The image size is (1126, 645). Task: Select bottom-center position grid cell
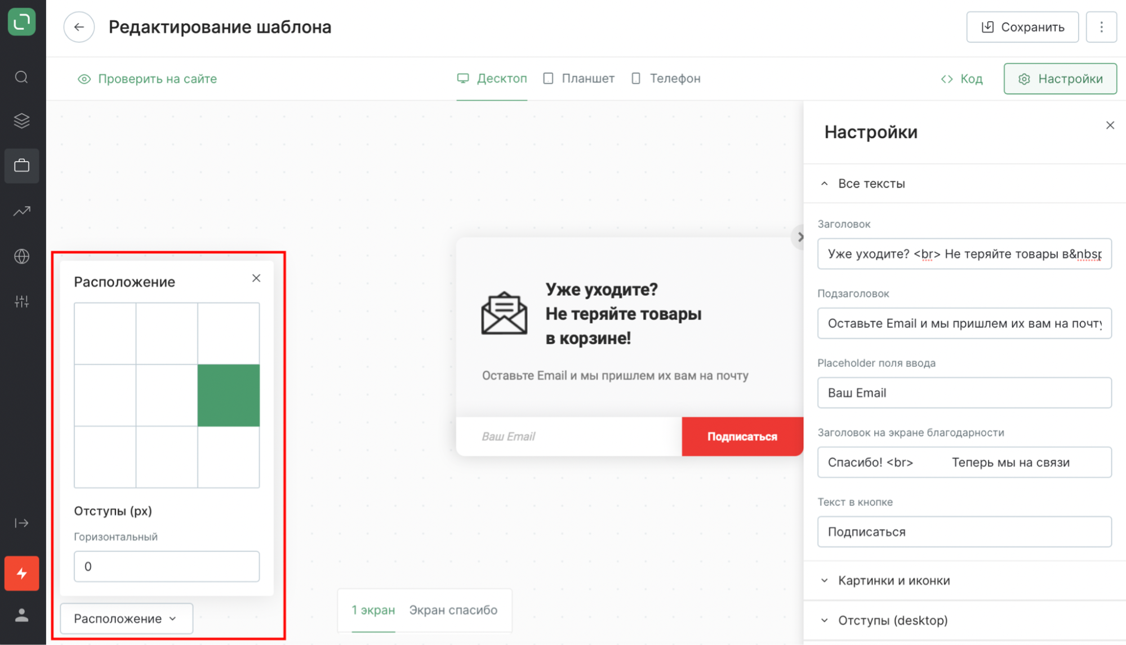tap(167, 457)
